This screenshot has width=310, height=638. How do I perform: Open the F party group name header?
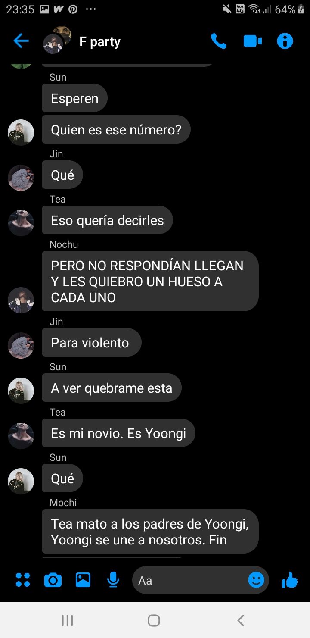point(100,42)
